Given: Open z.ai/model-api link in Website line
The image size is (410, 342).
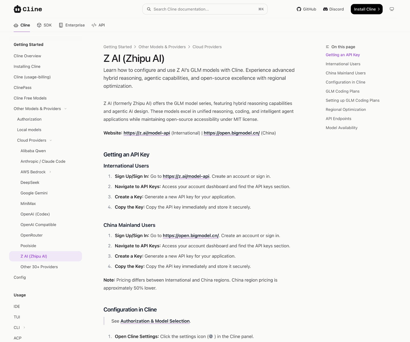Looking at the screenshot, I should click(x=147, y=133).
